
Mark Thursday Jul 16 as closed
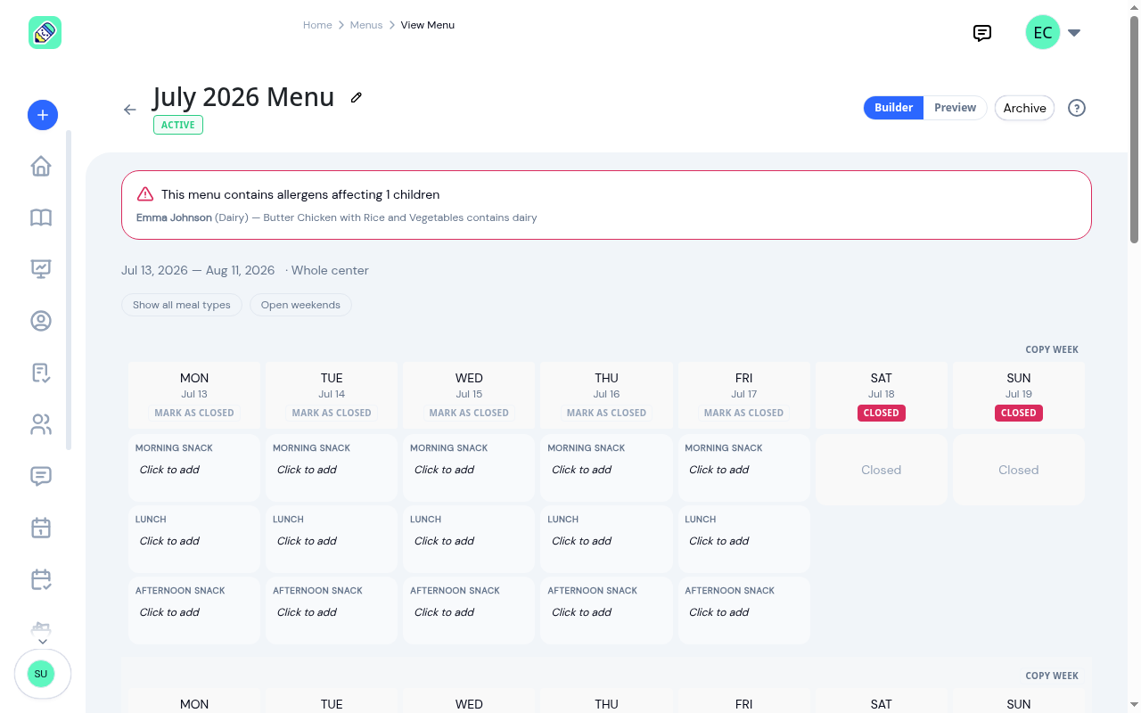tap(606, 413)
